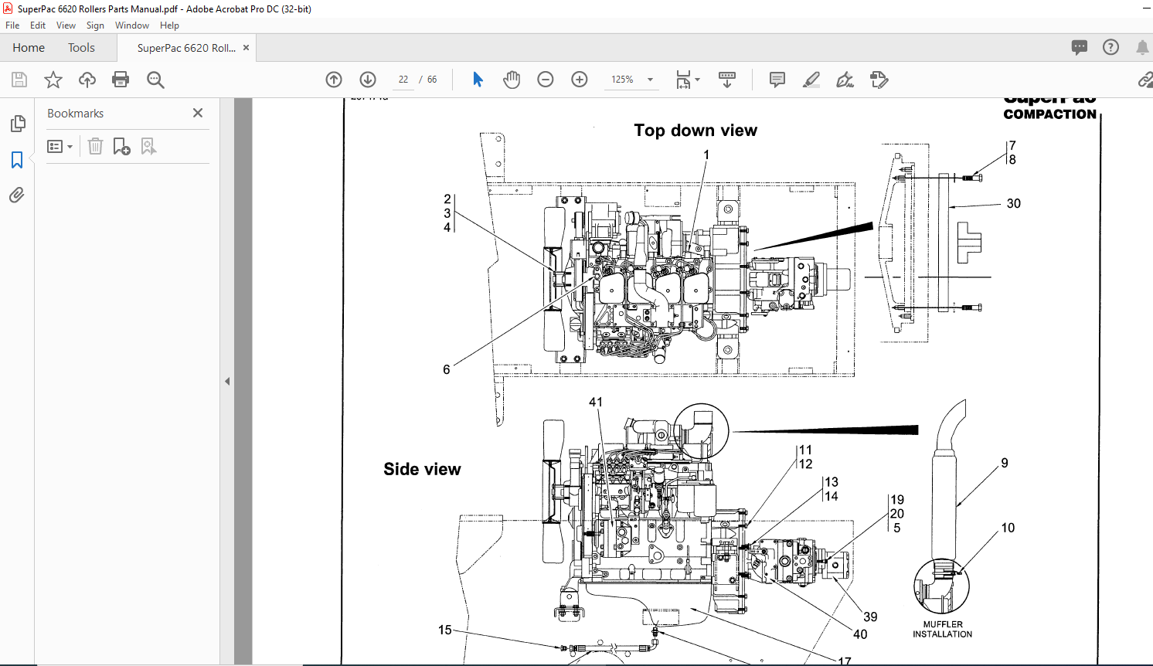Switch to the Tools tab
The width and height of the screenshot is (1153, 666).
click(81, 48)
